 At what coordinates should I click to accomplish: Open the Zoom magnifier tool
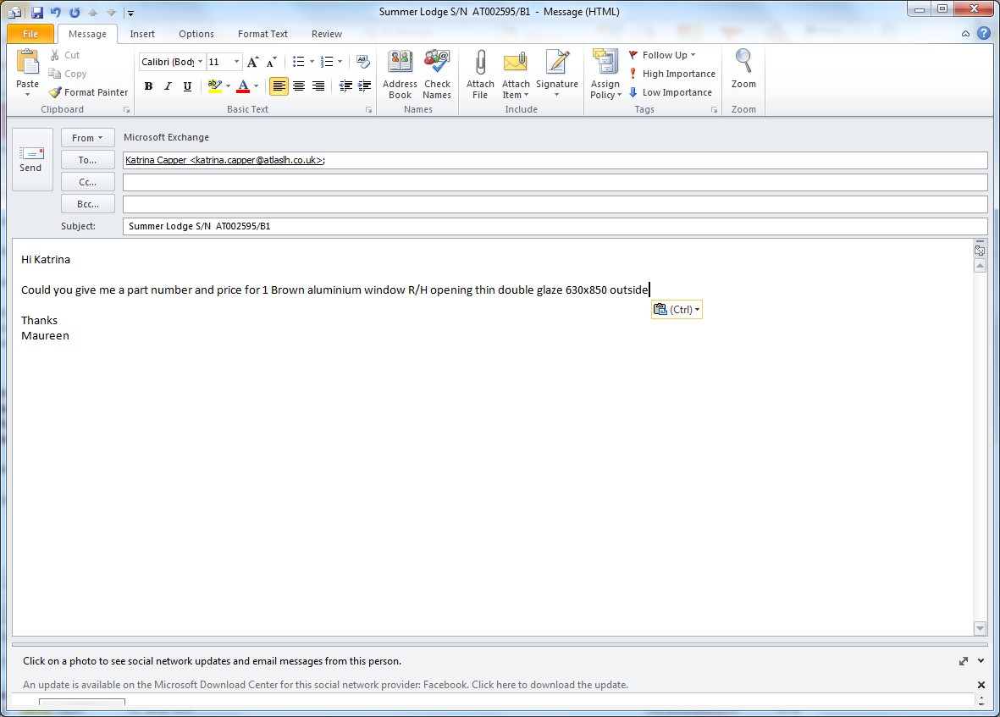coord(743,69)
